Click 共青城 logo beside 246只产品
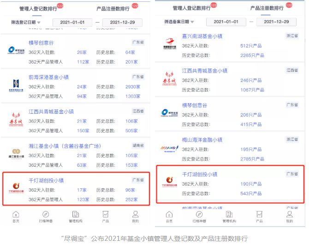309x245 pixels. pos(169,78)
